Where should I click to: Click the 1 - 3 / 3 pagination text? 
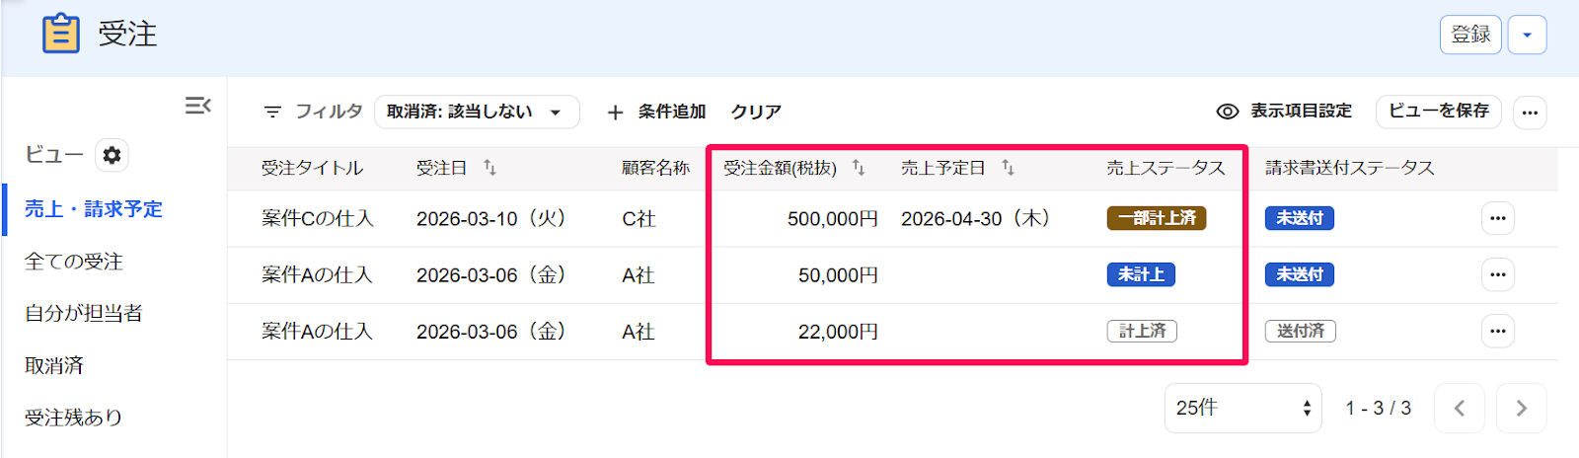point(1378,408)
